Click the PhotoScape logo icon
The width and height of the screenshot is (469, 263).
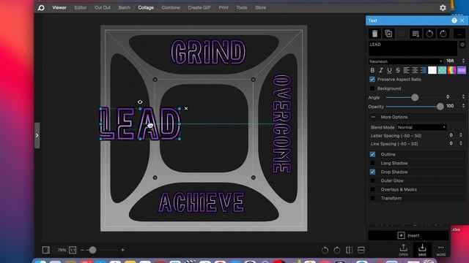point(41,8)
